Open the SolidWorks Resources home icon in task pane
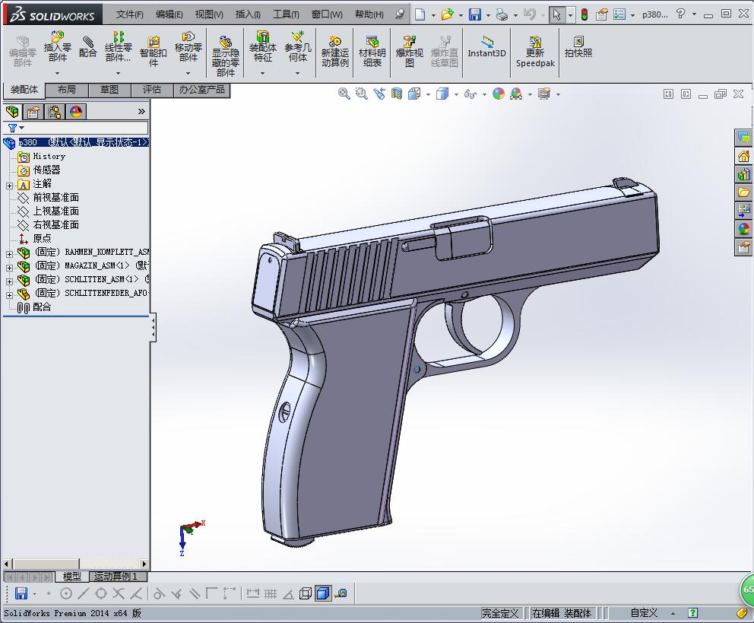The width and height of the screenshot is (754, 623). point(743,157)
